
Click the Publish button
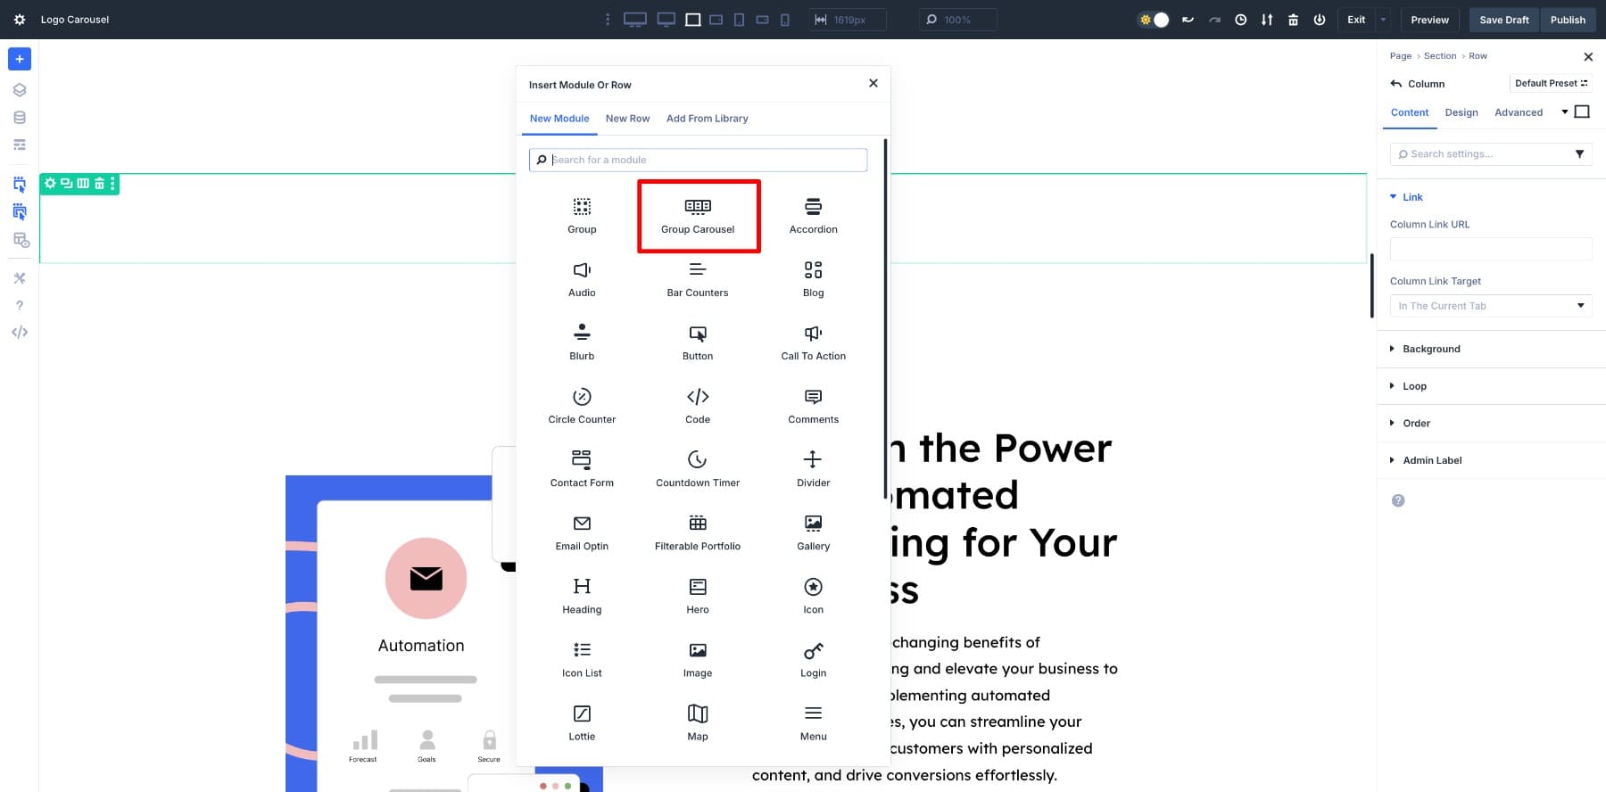tap(1568, 20)
